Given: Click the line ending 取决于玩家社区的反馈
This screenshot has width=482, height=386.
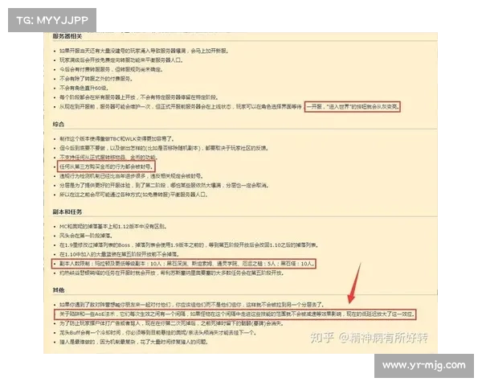Looking at the screenshot, I should coord(164,148).
